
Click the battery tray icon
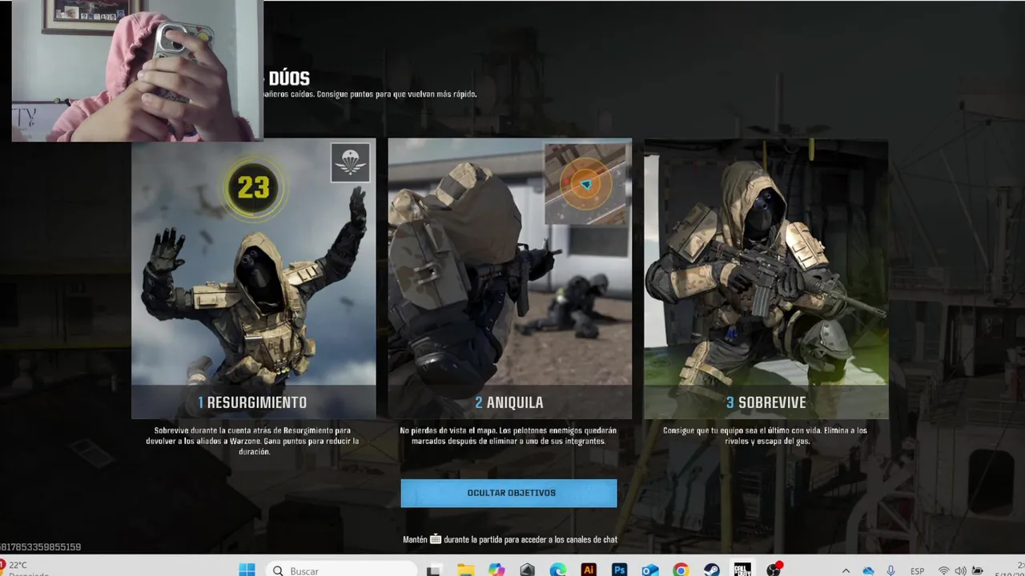977,571
